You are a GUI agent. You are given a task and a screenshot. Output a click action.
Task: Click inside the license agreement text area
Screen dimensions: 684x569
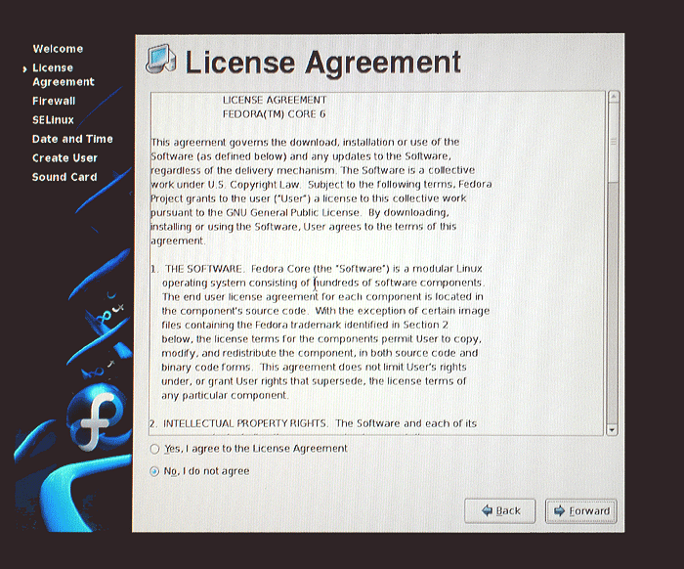[x=377, y=263]
